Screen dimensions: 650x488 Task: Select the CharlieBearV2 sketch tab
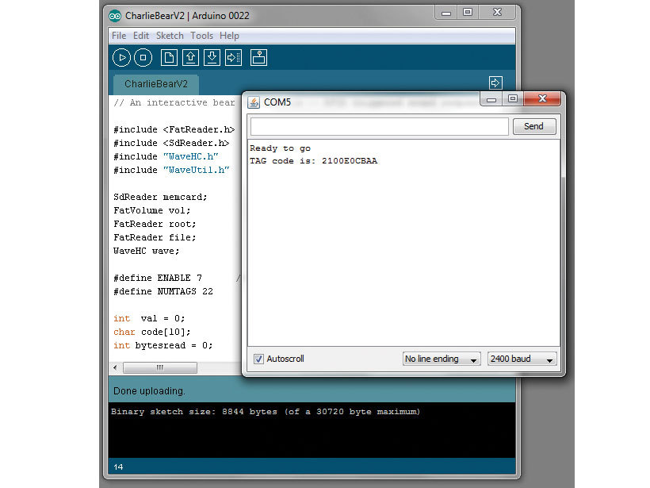[156, 84]
